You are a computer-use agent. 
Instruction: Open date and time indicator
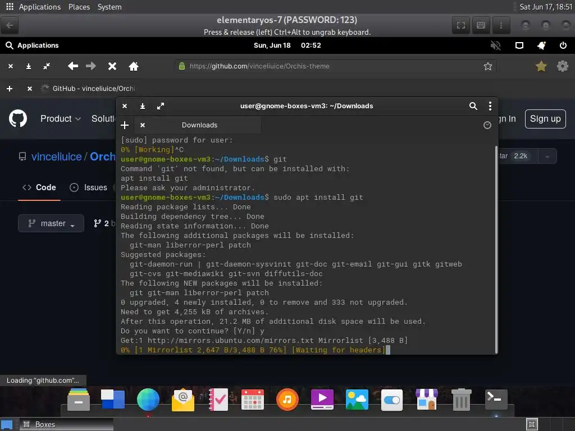point(287,45)
